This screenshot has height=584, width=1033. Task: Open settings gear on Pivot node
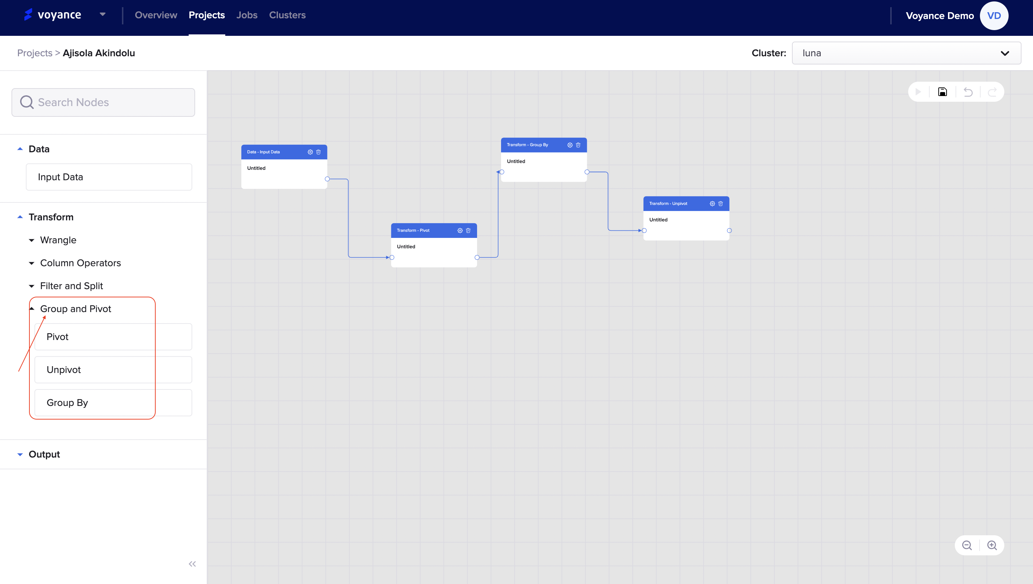click(x=460, y=230)
